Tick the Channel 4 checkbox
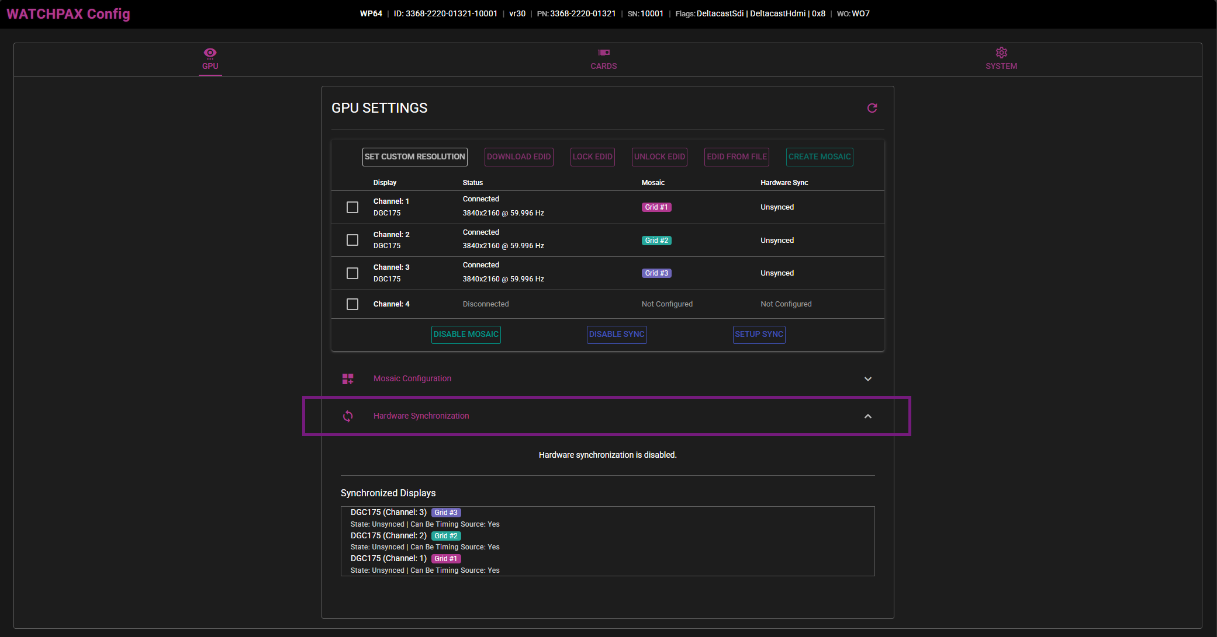Viewport: 1217px width, 637px height. coord(352,304)
